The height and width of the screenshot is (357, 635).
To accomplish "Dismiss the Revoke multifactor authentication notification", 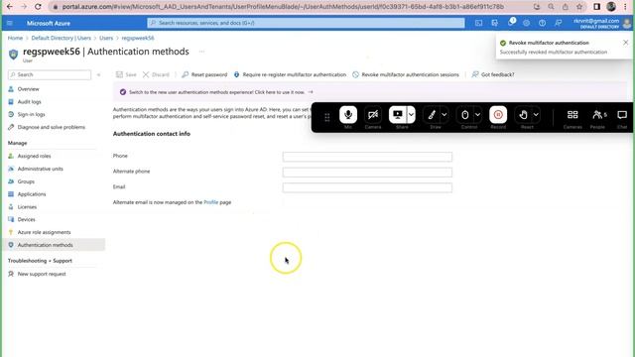I will point(625,43).
